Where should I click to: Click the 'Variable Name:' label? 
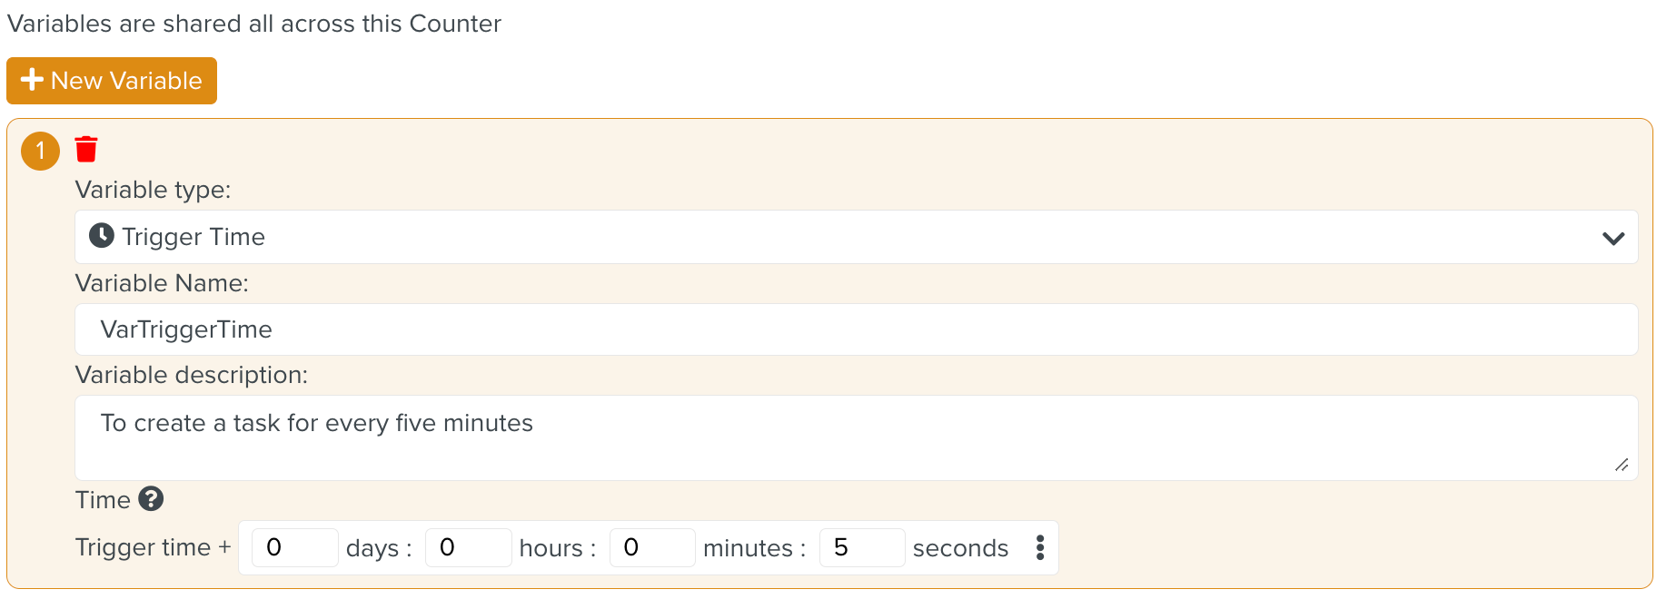pyautogui.click(x=162, y=283)
